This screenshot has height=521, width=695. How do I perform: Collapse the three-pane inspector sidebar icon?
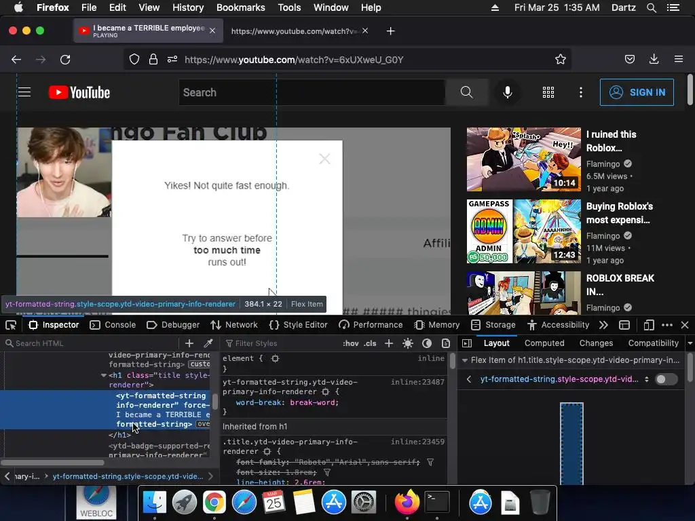[467, 343]
